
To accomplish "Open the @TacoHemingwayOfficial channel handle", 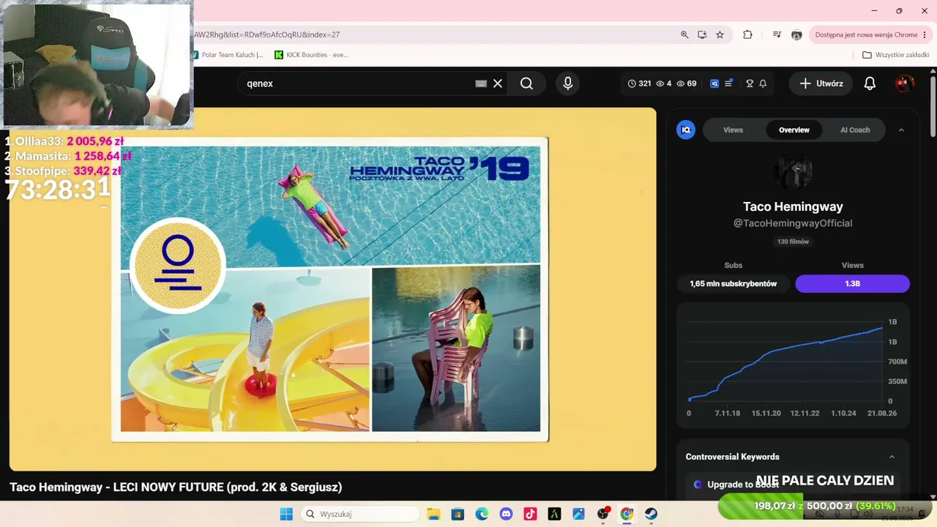I will point(793,223).
